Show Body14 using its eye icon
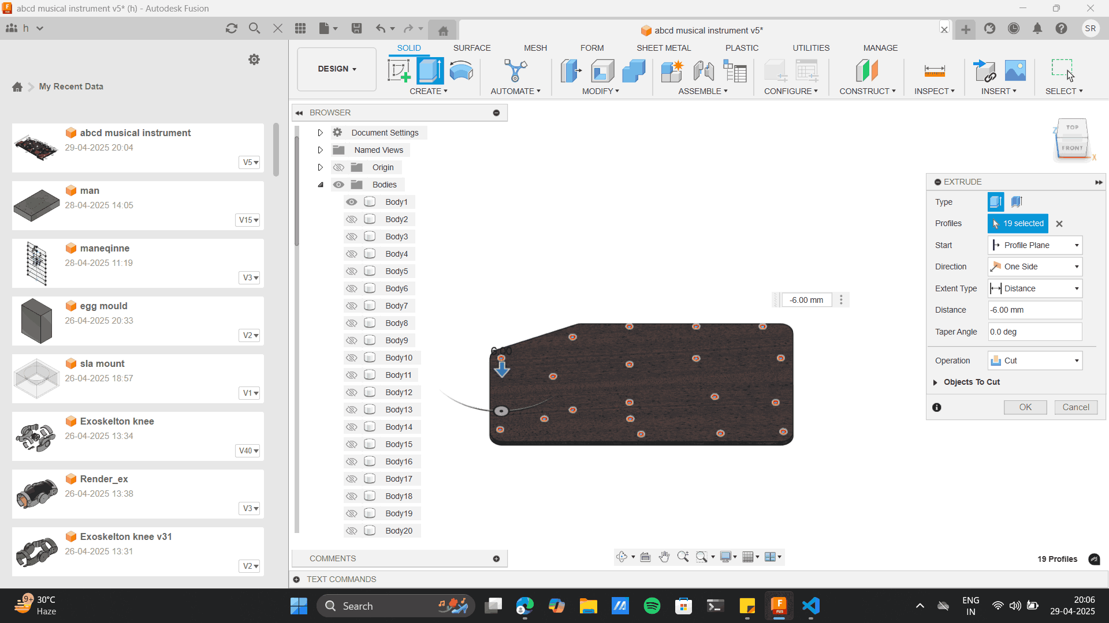The width and height of the screenshot is (1109, 623). coord(351,427)
